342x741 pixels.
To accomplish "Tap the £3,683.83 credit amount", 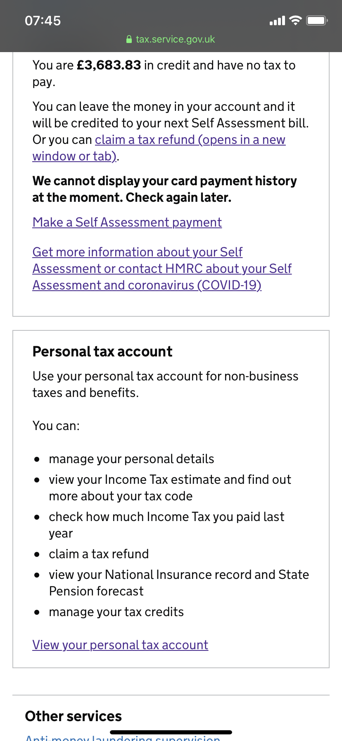I will 109,65.
